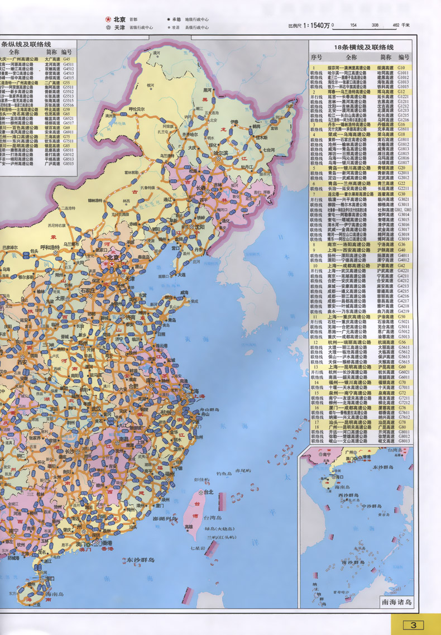
Task: Click the 西沙群岛 label in the inset
Action: [349, 496]
